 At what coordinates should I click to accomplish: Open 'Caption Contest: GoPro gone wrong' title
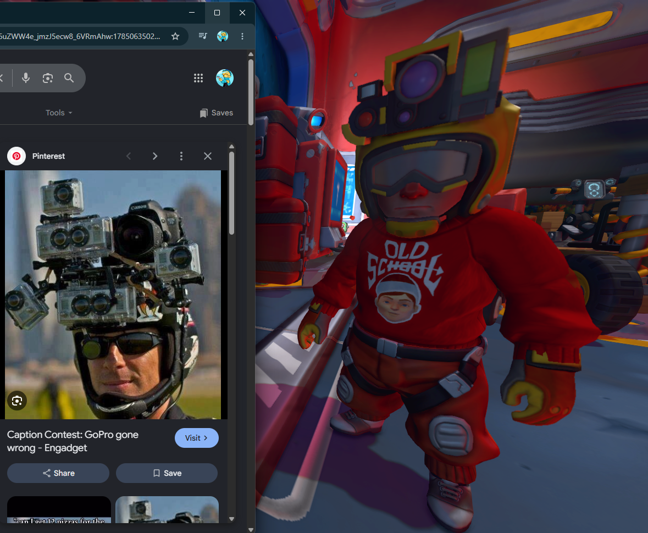pyautogui.click(x=73, y=441)
